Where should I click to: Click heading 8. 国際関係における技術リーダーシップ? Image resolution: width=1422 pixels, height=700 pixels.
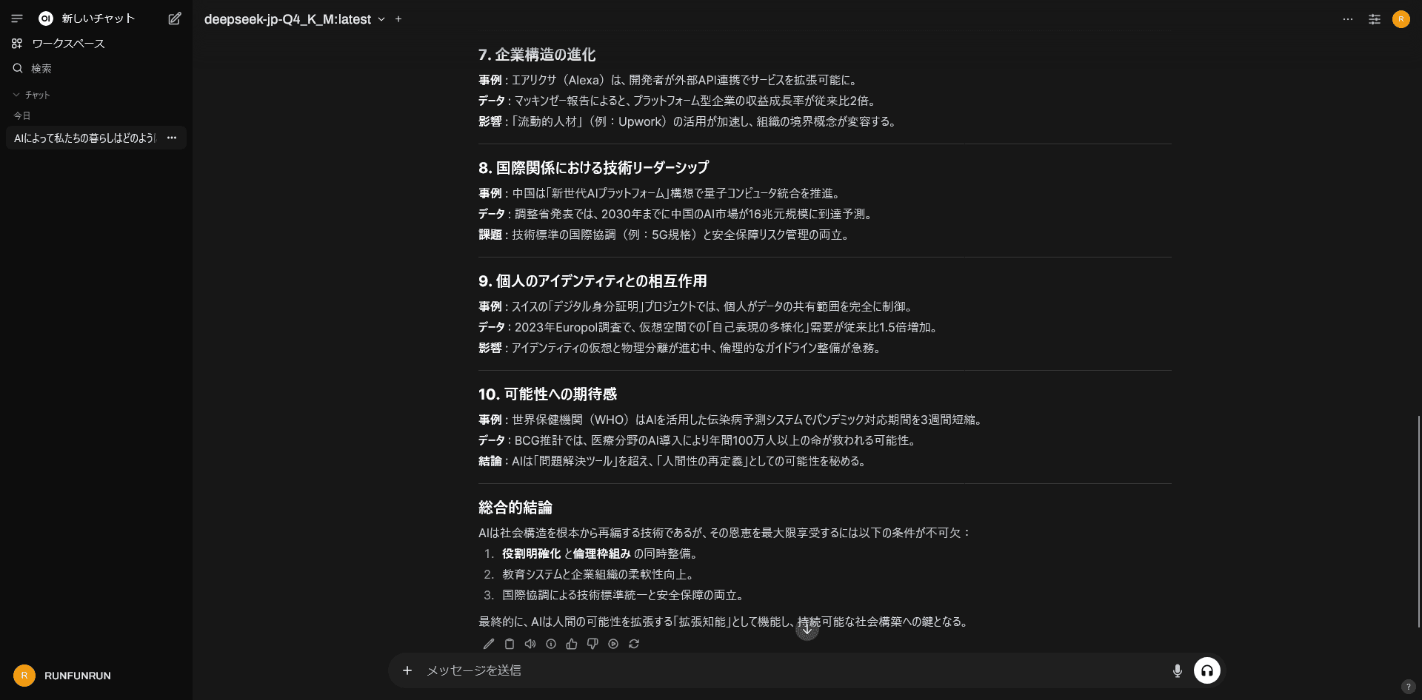[x=594, y=168]
